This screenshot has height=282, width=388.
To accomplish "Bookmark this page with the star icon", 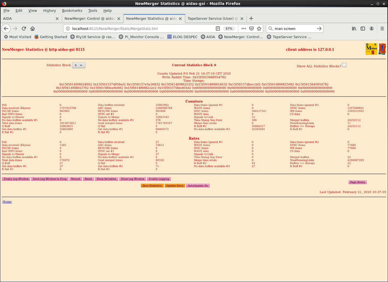I will (x=259, y=29).
